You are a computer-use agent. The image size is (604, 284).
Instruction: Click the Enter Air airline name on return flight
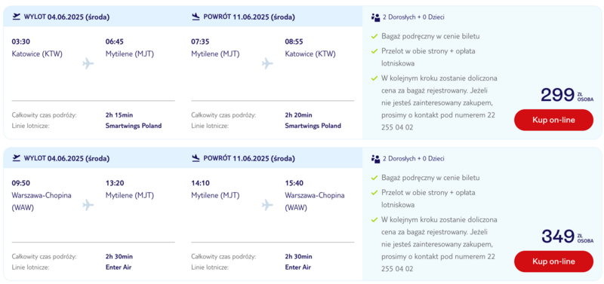click(298, 267)
